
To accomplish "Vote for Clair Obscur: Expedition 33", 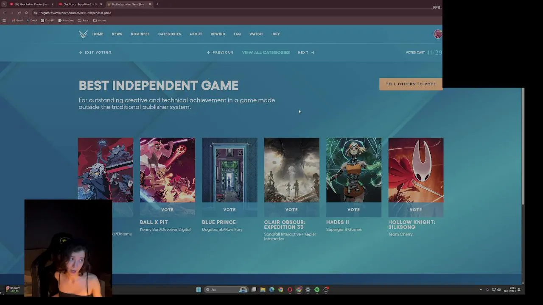I will point(291,210).
